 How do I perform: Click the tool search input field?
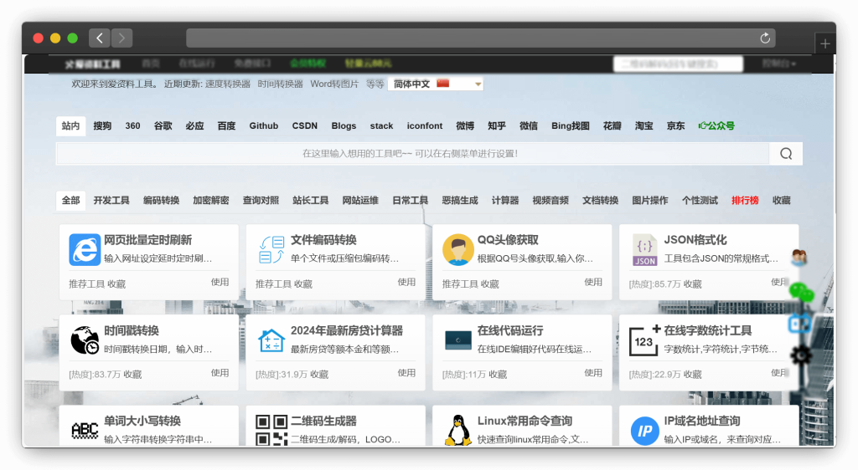pyautogui.click(x=412, y=154)
